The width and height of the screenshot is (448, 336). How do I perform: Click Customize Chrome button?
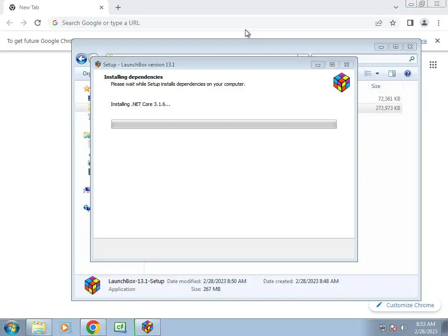pyautogui.click(x=405, y=305)
